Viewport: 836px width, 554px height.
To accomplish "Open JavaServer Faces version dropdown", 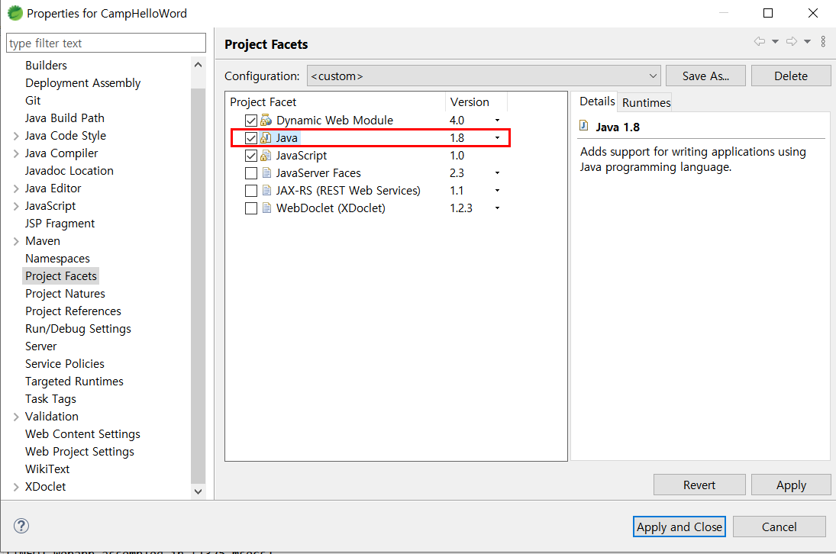I will (497, 173).
